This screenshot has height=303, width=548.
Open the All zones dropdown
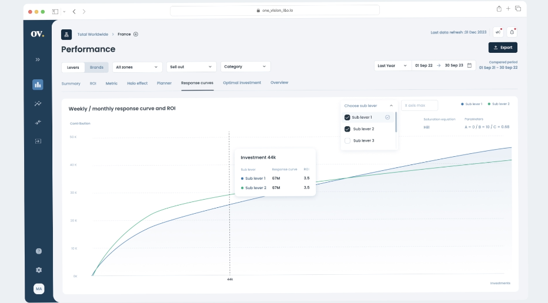click(x=137, y=67)
